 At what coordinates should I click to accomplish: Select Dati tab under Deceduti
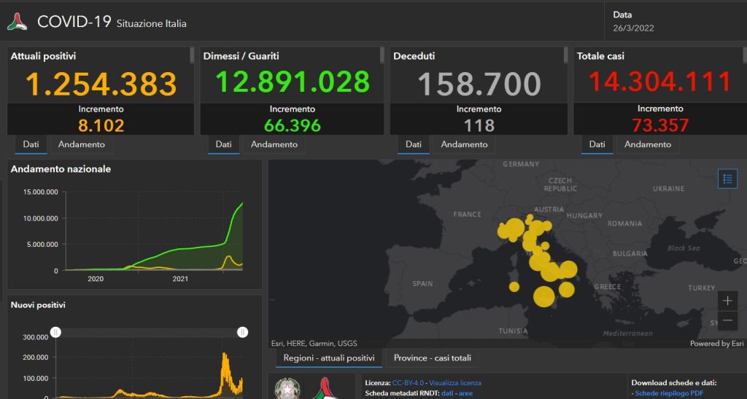pyautogui.click(x=414, y=144)
